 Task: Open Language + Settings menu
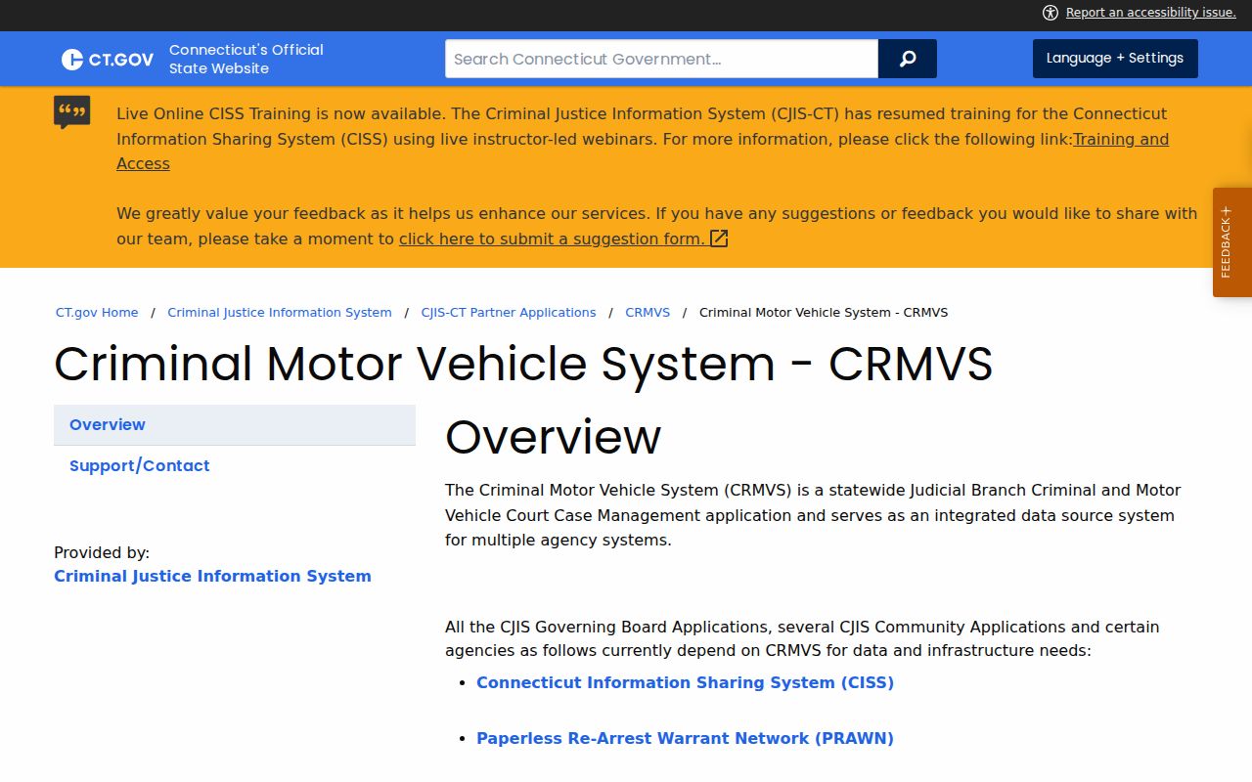1115,59
